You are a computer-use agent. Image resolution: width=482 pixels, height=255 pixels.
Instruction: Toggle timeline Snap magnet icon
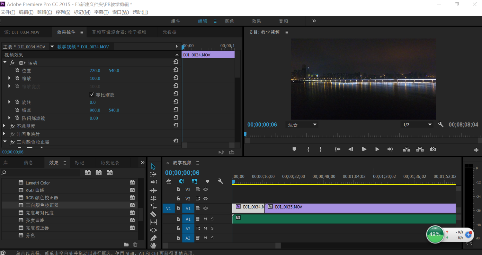click(x=181, y=181)
